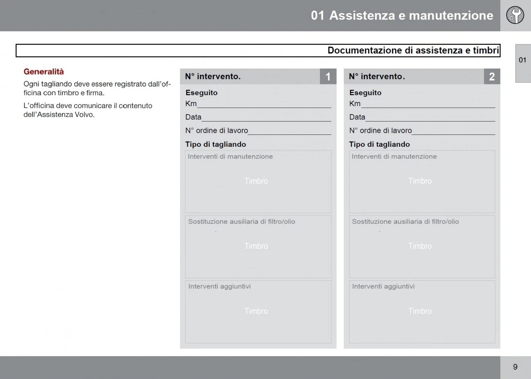Image resolution: width=531 pixels, height=379 pixels.
Task: Click 'Eseguito' label in card 1
Action: click(x=201, y=93)
